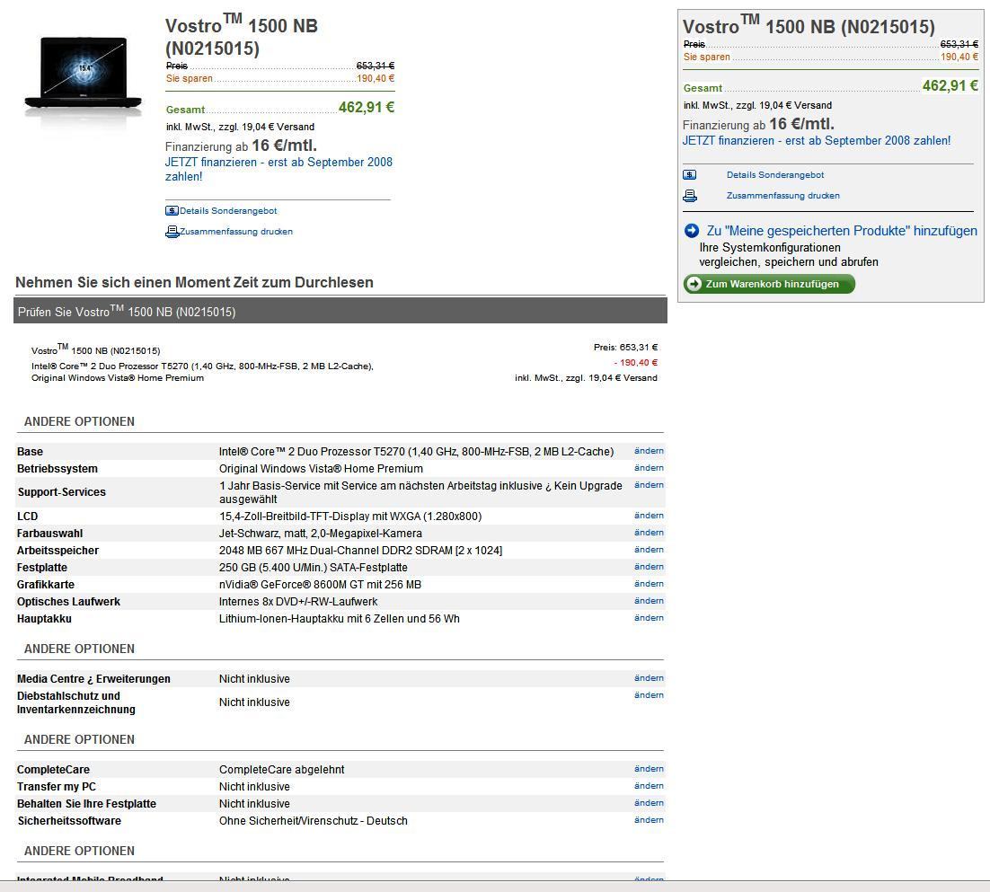Click the Nehmen Sie sich einen Moment heading
990x892 pixels.
[194, 282]
